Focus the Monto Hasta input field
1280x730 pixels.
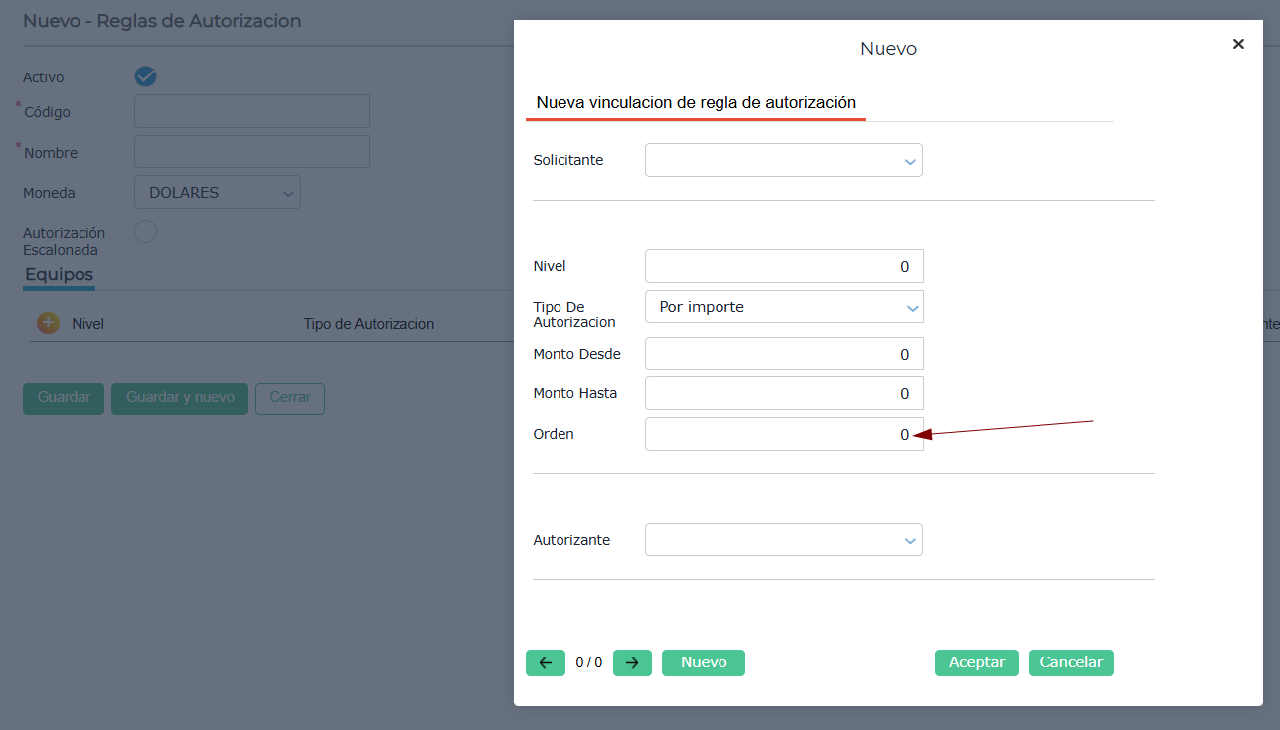784,393
